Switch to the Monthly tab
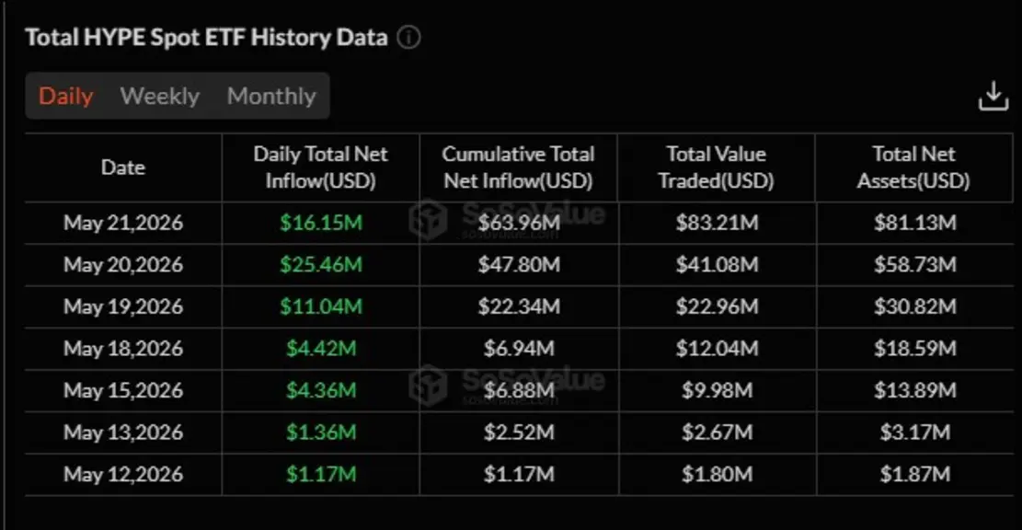The image size is (1022, 530). pos(271,96)
